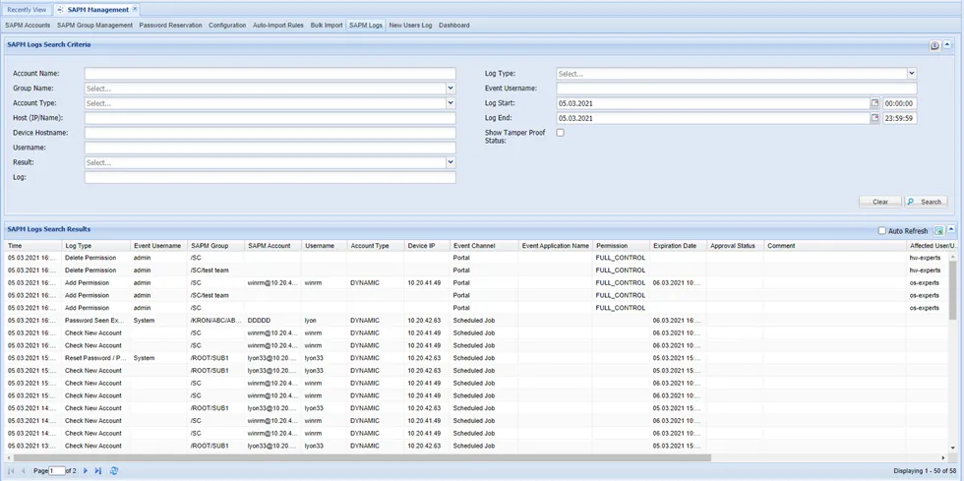This screenshot has width=964, height=481.
Task: Open the Dashboard tab
Action: pyautogui.click(x=454, y=26)
